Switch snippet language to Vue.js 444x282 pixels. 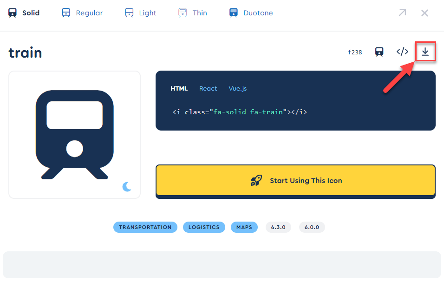(237, 88)
